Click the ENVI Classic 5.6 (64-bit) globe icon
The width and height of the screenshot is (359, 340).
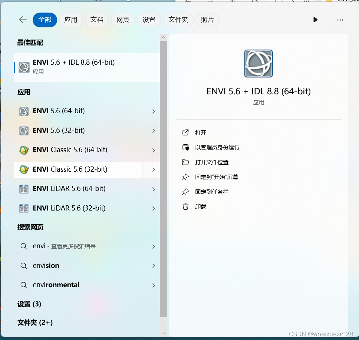(x=24, y=150)
